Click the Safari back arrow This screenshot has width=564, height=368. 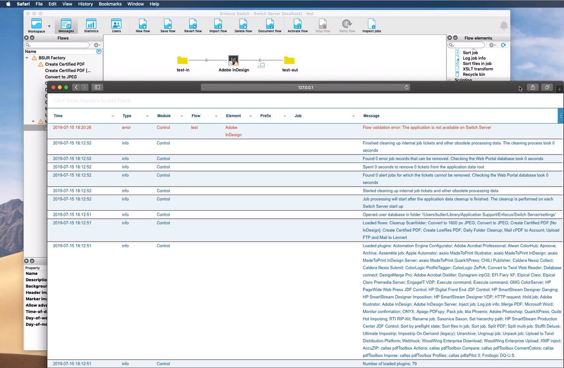[x=76, y=87]
